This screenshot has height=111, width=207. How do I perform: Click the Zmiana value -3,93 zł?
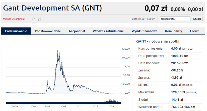point(176,78)
